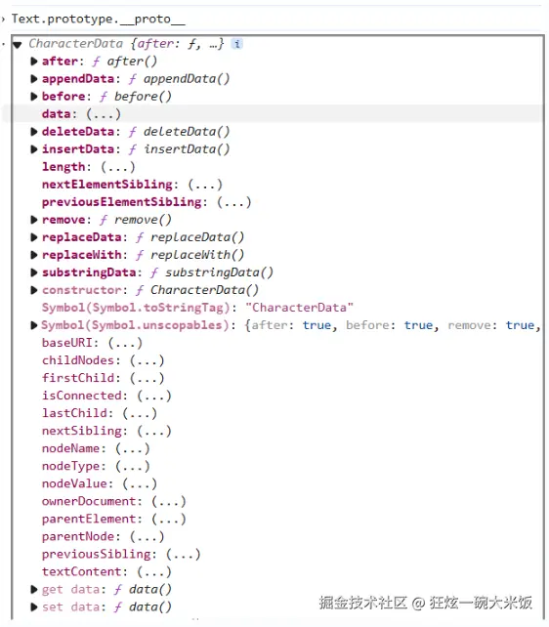Expand the replaceData function entry
This screenshot has height=627, width=549.
coord(34,237)
